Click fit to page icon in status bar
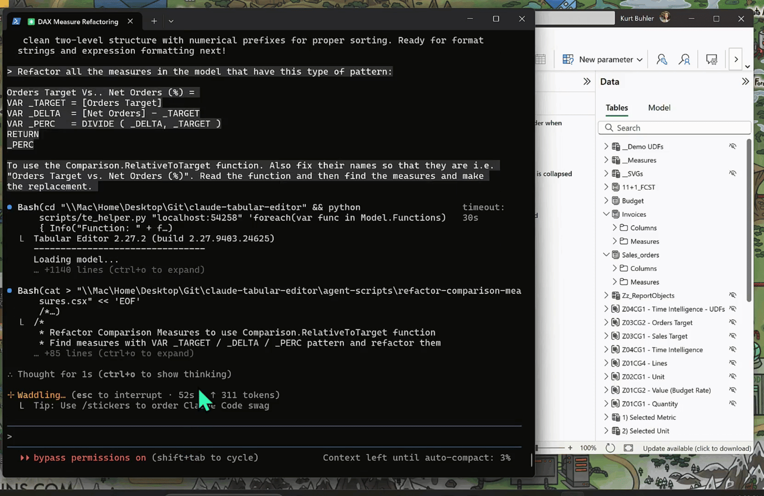Image resolution: width=764 pixels, height=496 pixels. pyautogui.click(x=628, y=448)
